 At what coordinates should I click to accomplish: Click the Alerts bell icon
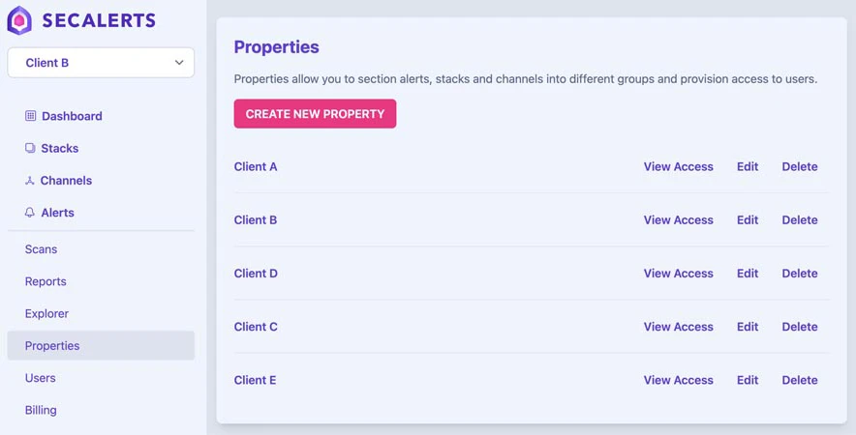point(30,213)
